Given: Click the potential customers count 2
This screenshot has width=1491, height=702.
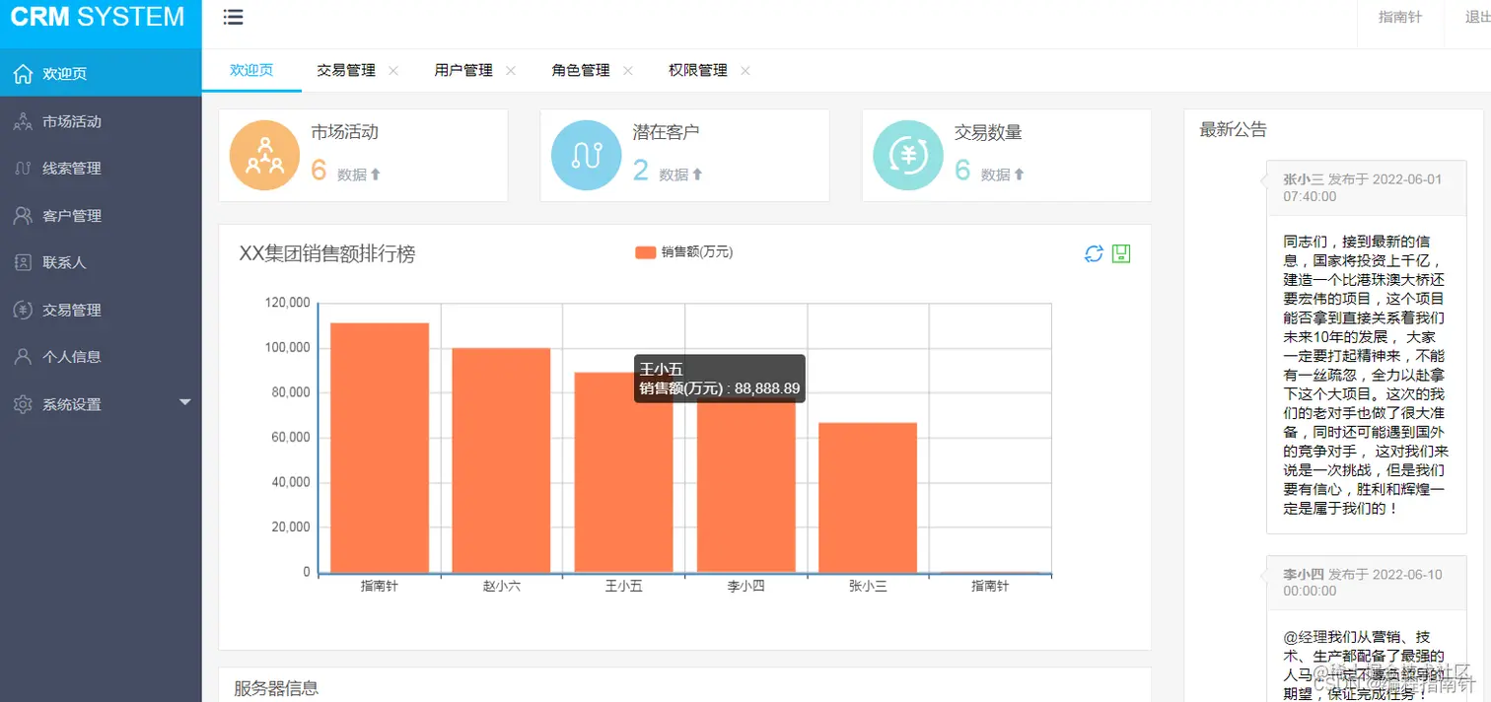Looking at the screenshot, I should pyautogui.click(x=640, y=171).
